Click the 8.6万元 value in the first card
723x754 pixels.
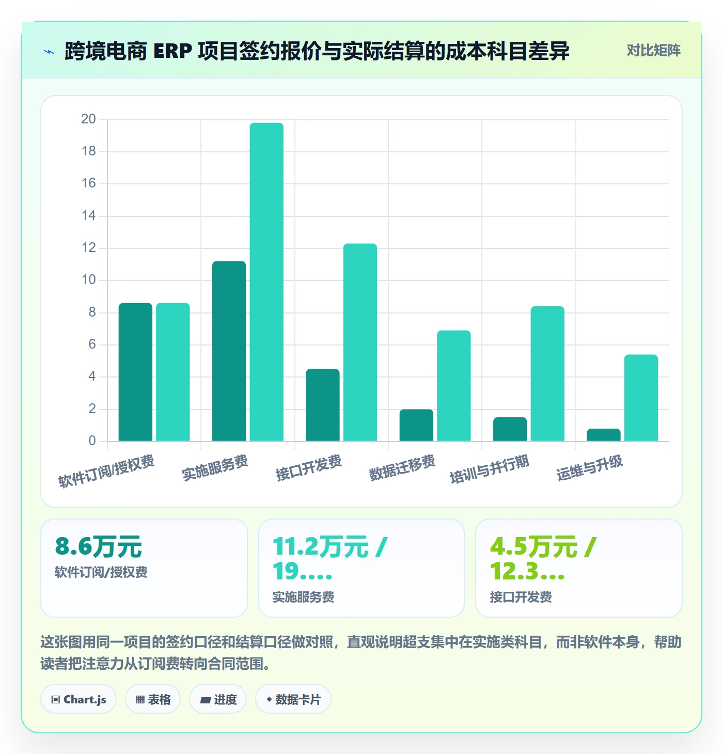pos(98,546)
